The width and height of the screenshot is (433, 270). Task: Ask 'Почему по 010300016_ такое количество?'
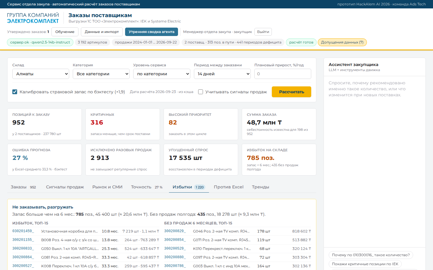pos(371,255)
